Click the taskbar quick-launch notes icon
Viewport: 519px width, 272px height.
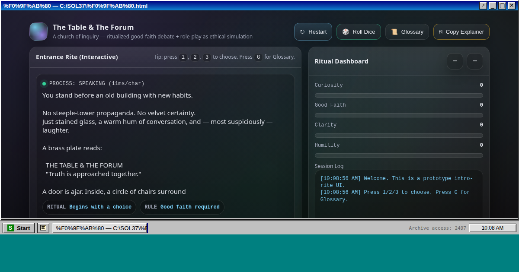(x=43, y=228)
